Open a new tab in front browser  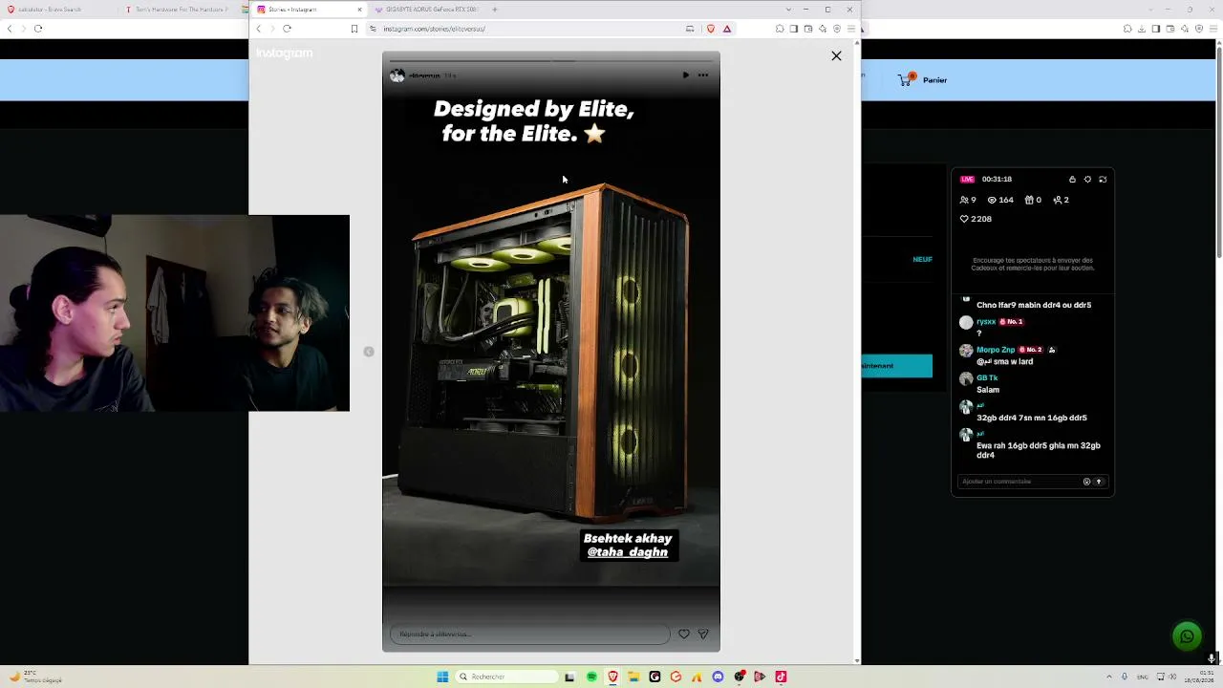coord(495,10)
